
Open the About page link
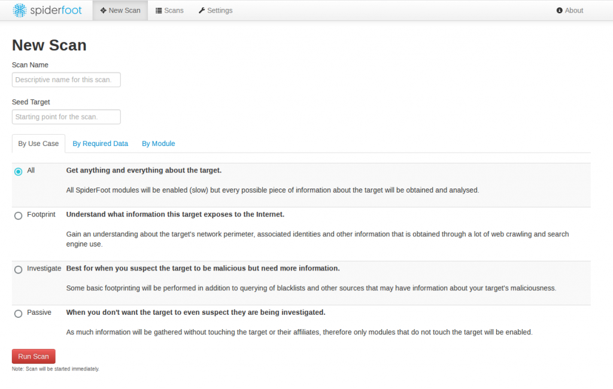(570, 11)
